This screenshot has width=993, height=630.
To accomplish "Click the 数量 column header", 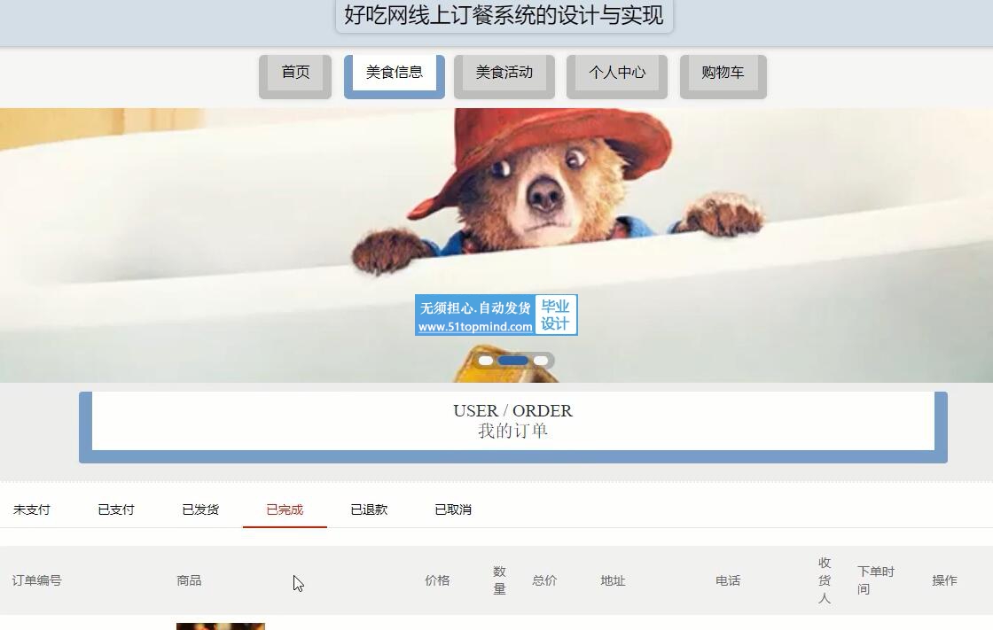I will tap(500, 580).
